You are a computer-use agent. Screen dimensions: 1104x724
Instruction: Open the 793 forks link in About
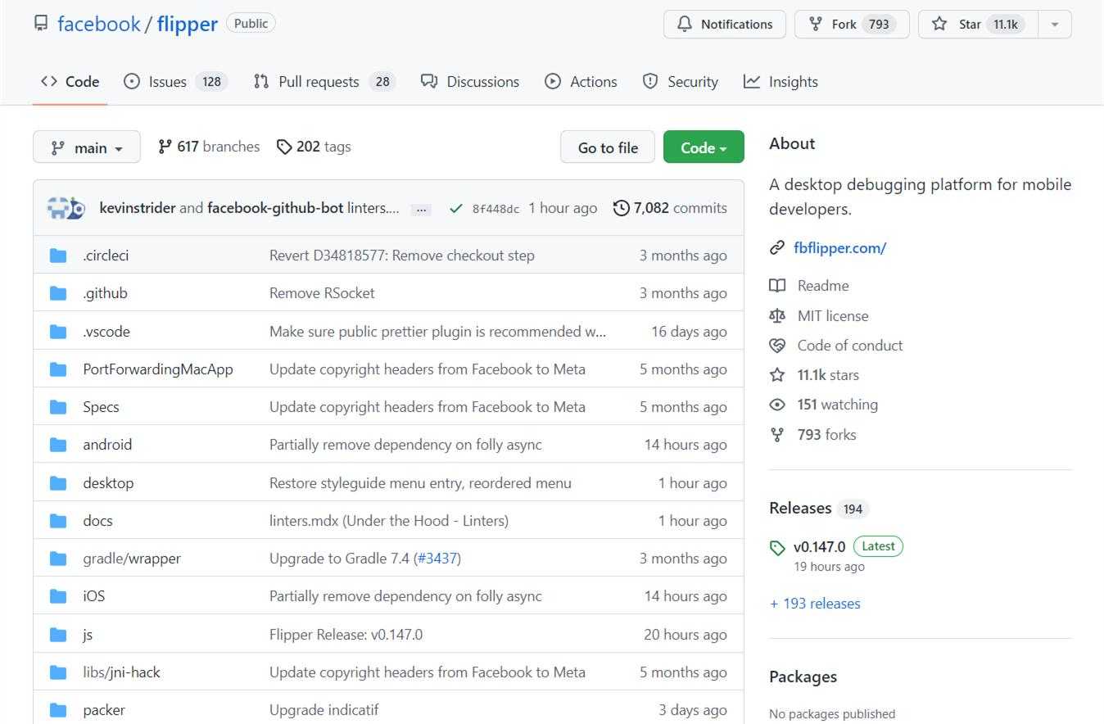826,435
